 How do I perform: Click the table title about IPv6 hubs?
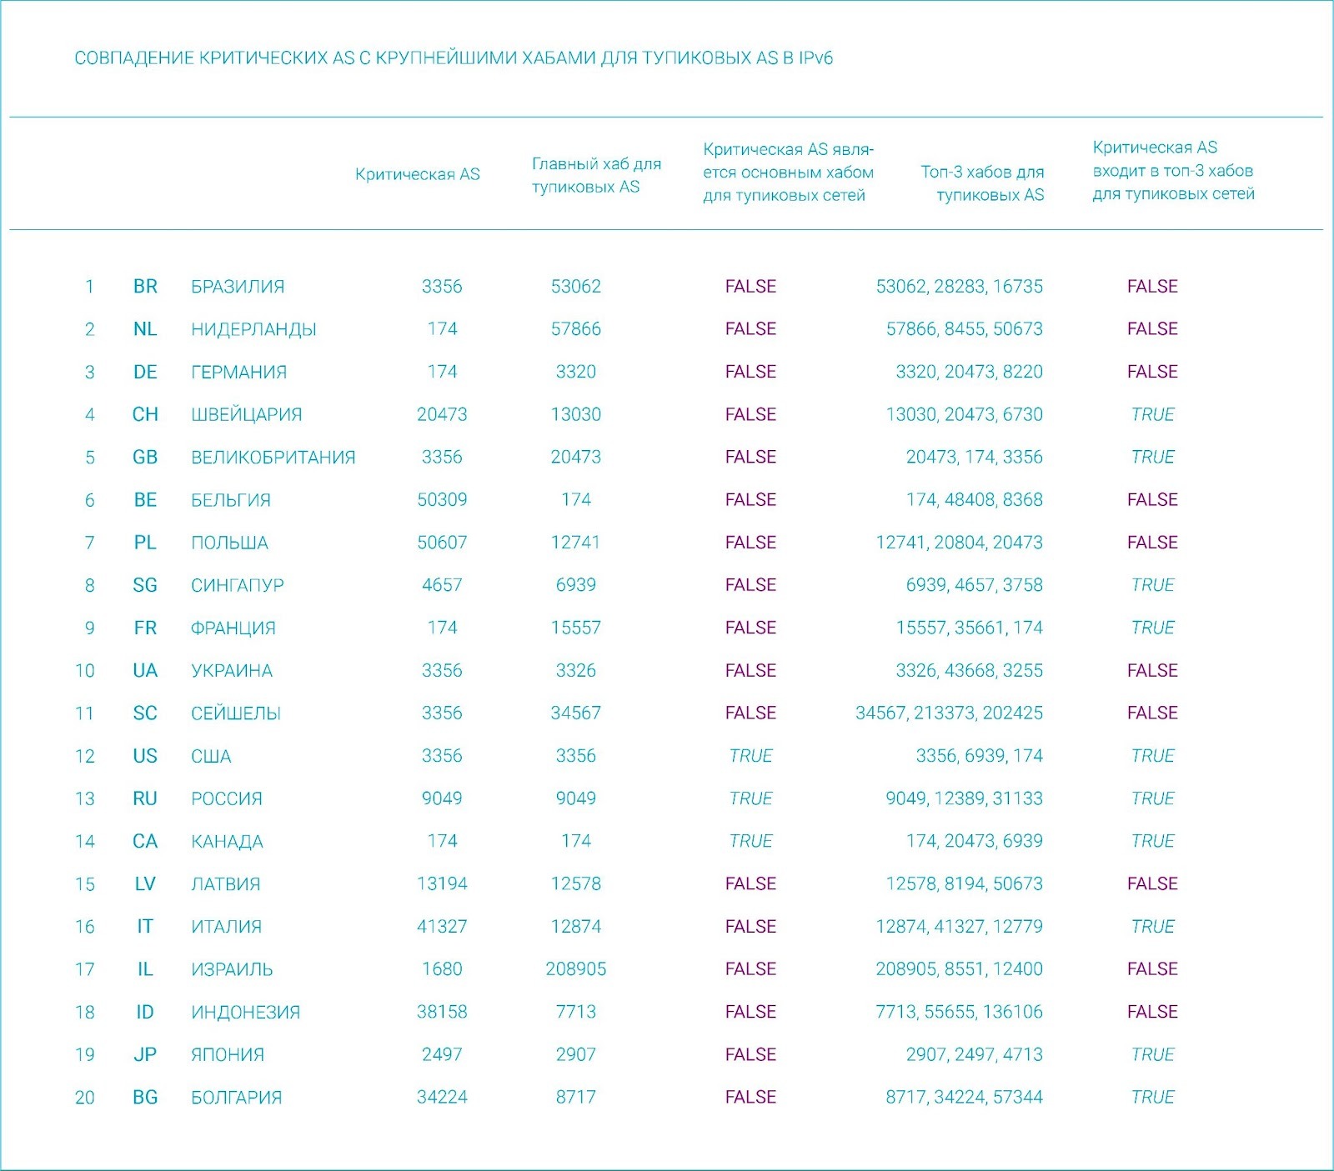tap(454, 58)
